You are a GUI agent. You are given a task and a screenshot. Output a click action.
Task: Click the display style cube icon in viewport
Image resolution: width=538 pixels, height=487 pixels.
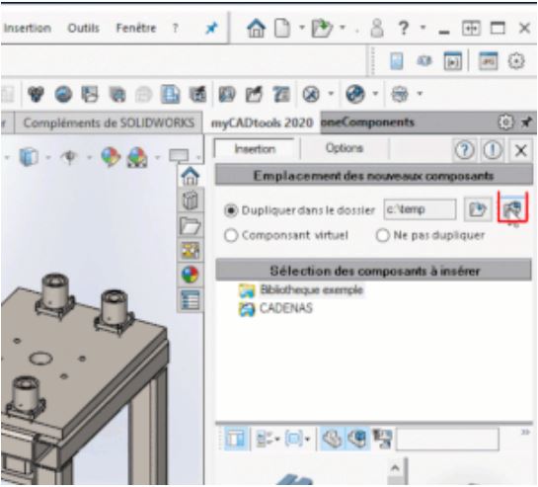29,157
